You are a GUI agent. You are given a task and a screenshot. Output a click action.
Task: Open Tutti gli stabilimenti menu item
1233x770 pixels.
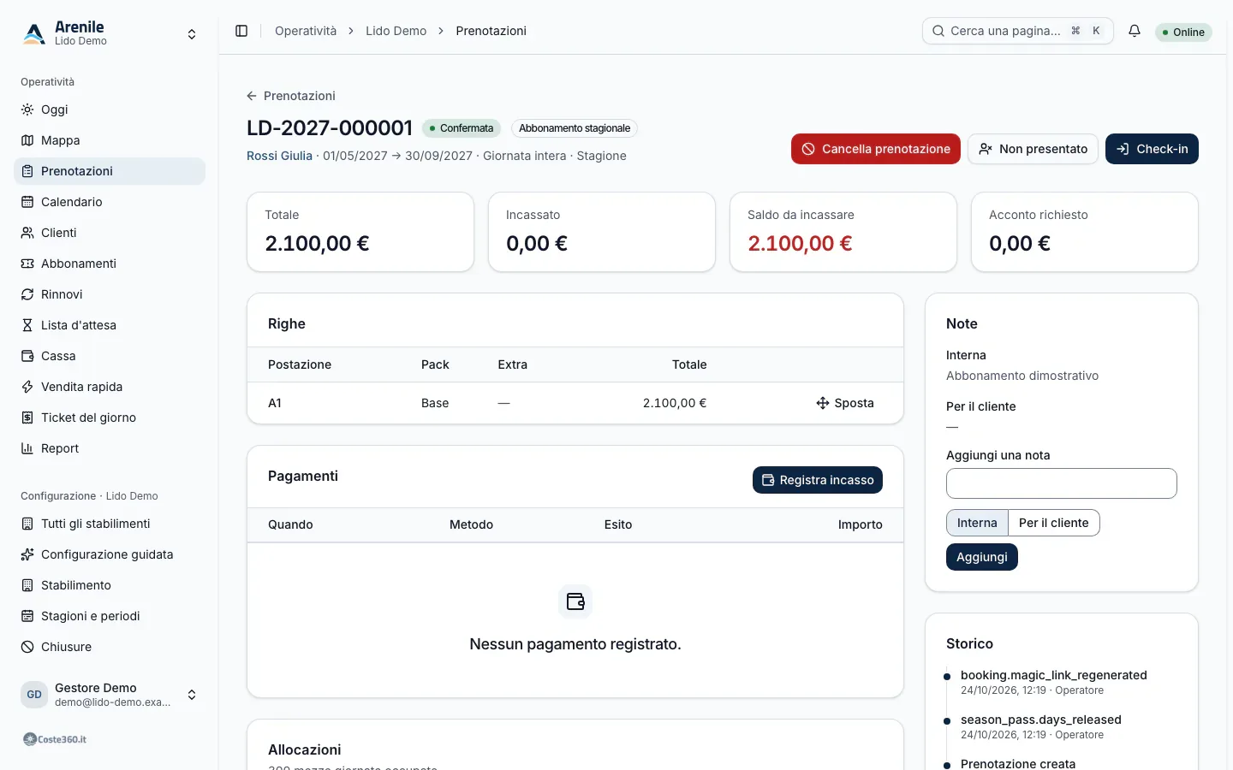(110, 524)
